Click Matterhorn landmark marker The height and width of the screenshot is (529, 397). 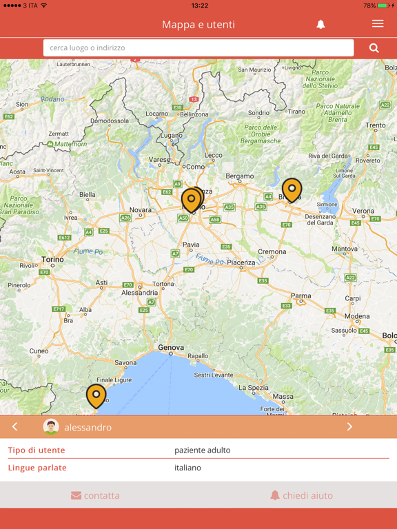(50, 144)
